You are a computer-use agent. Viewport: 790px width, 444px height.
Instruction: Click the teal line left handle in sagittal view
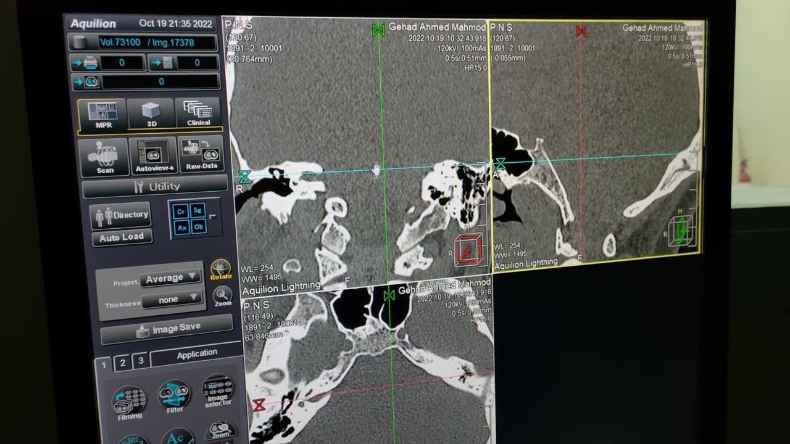point(500,164)
